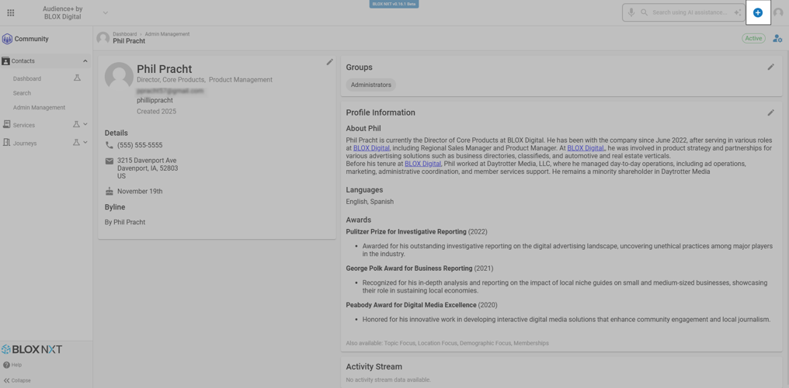Click the birthday November 19th

(x=140, y=192)
